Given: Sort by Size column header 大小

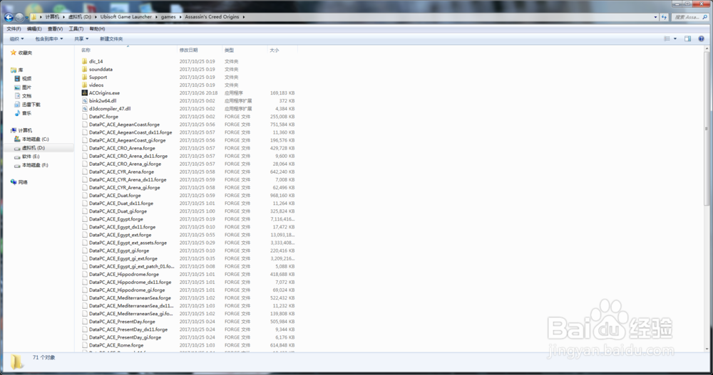Looking at the screenshot, I should point(275,51).
